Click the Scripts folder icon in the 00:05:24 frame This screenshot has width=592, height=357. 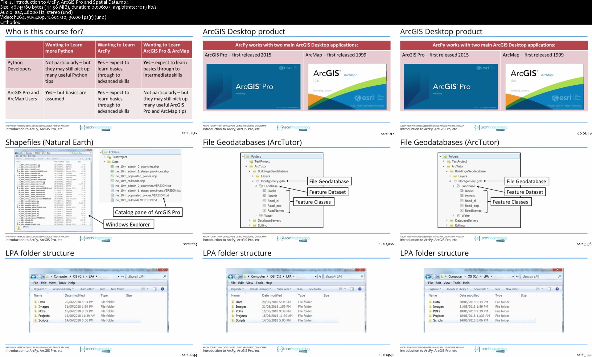click(430, 320)
